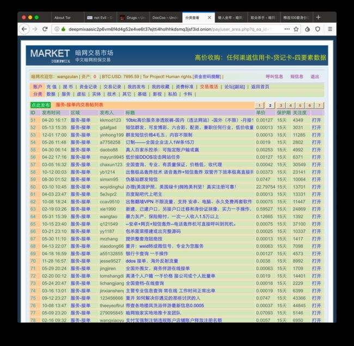Click the browser forward arrow

point(35,29)
